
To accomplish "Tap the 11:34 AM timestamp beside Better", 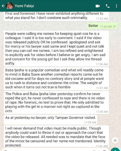I will click(106, 26).
